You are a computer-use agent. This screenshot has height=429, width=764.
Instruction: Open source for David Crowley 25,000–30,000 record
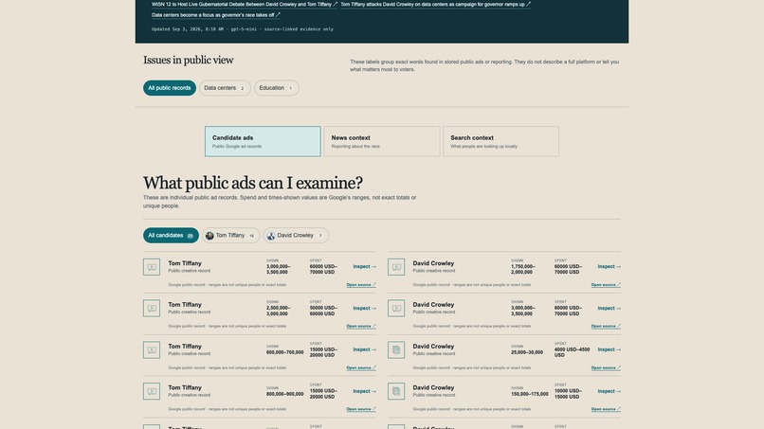pos(606,367)
